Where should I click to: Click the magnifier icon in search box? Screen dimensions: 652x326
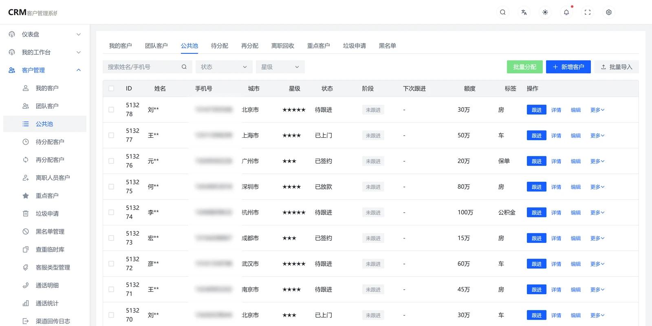coord(184,67)
